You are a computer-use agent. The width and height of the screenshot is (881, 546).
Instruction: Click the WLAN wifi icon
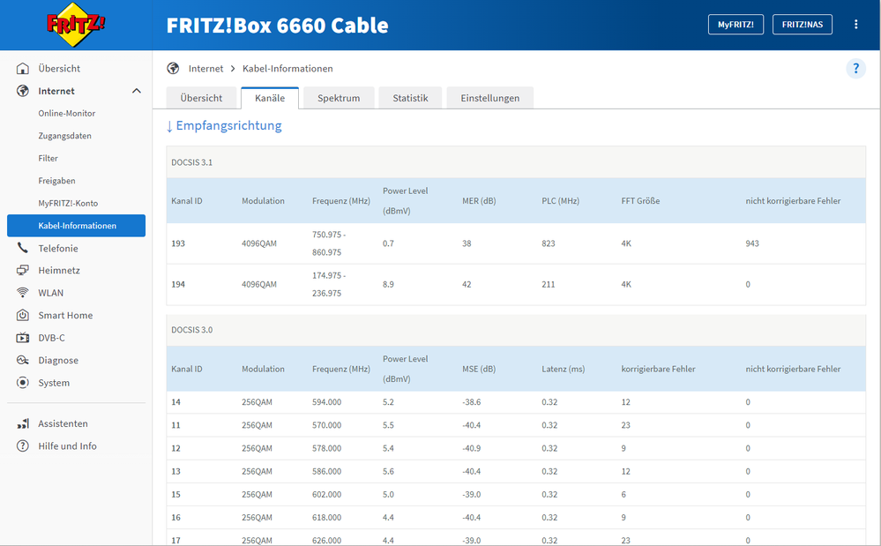click(23, 293)
